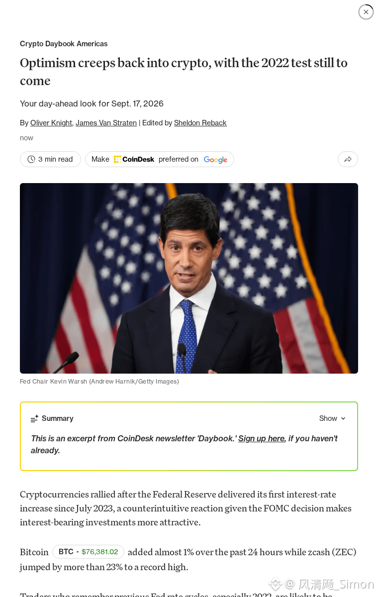
Task: Click the clock icon beside 3 min read
Action: pyautogui.click(x=31, y=159)
